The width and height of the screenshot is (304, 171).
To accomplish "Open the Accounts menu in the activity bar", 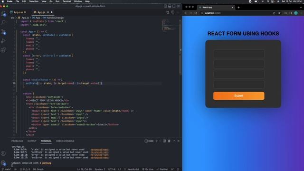I will (x=3, y=153).
